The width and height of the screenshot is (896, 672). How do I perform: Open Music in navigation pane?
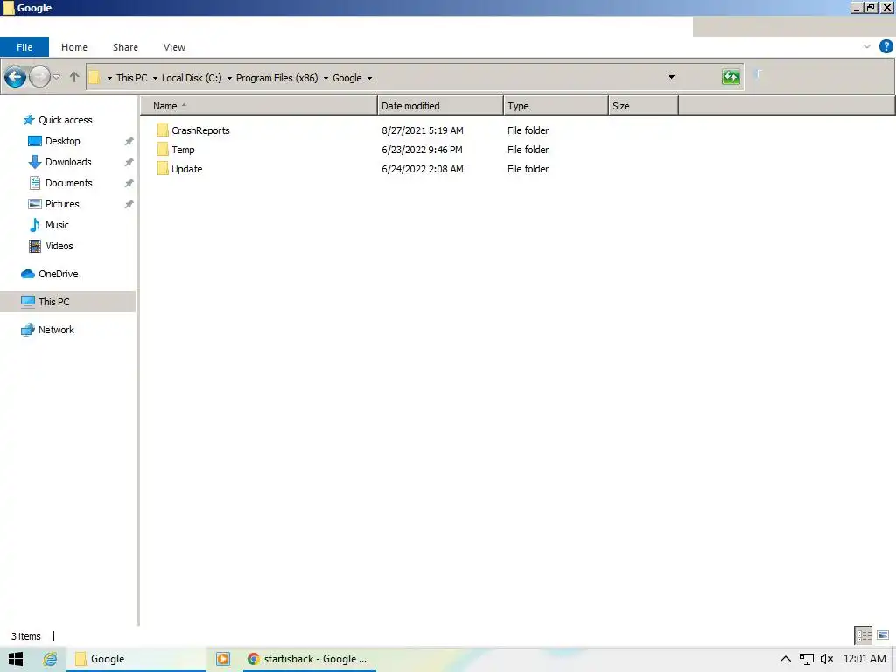point(57,225)
